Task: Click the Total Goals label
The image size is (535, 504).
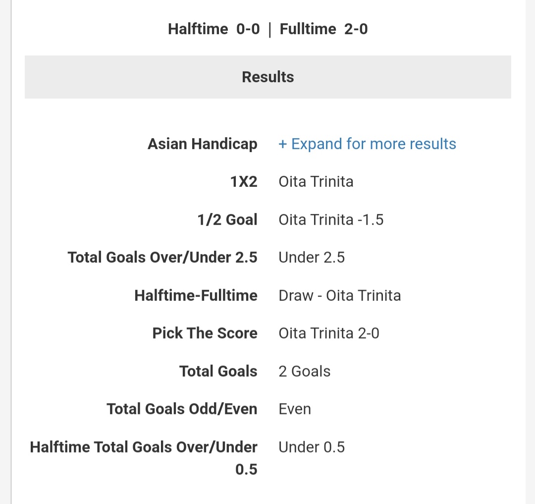Action: pos(218,371)
